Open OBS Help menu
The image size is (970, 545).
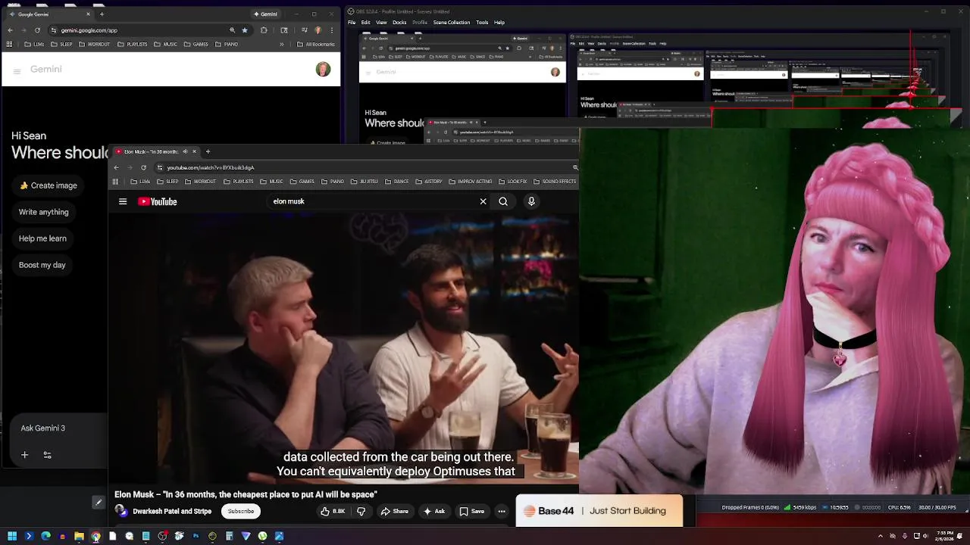pyautogui.click(x=499, y=23)
